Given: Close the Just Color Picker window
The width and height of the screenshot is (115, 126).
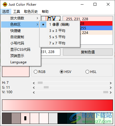Looking at the screenshot, I should tap(108, 4).
